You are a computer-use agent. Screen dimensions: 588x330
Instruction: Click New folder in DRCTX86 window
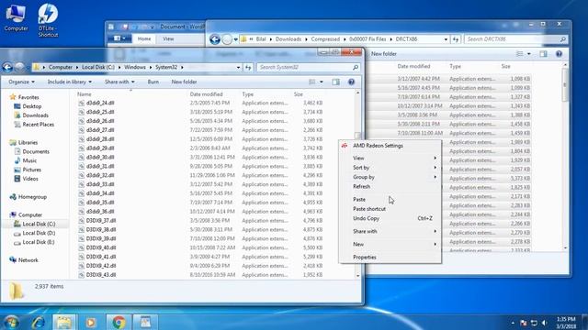(x=384, y=54)
